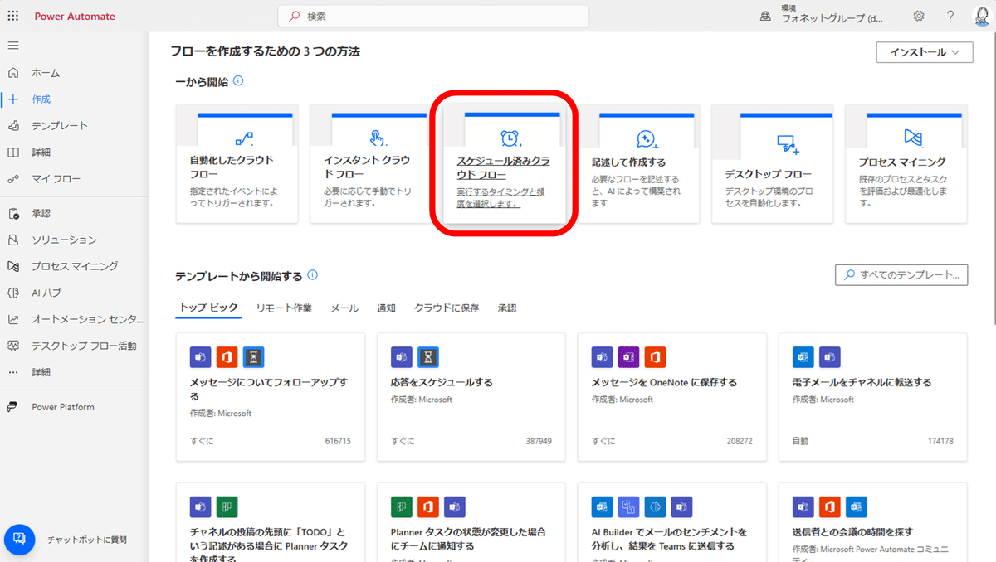Click the 詳細 book icon in sidebar
Viewport: 996px width, 562px height.
click(x=13, y=153)
